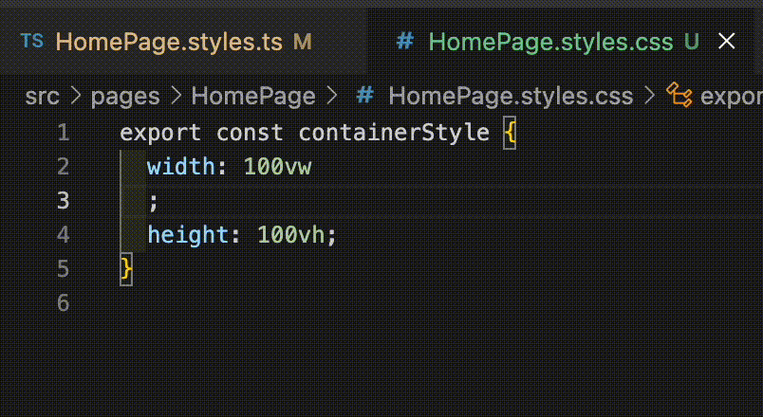Click HomePage.styles.css file in breadcrumb
Screen dimensions: 763x417
point(511,97)
